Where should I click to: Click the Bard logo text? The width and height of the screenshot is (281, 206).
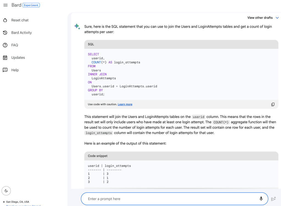coord(16,5)
